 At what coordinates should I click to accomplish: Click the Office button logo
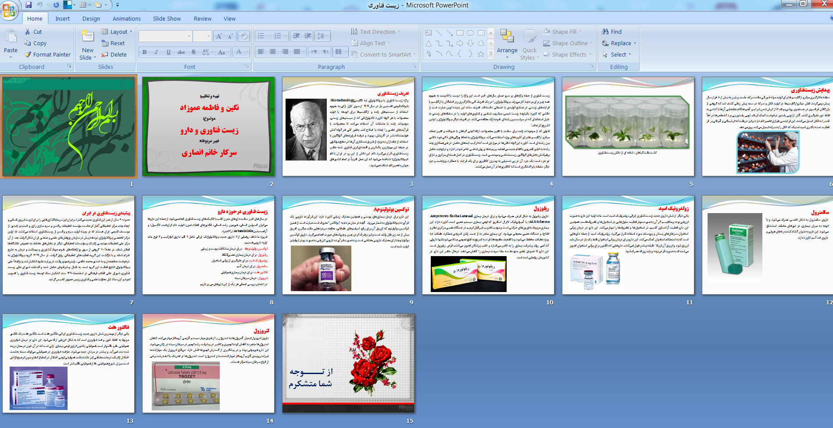(9, 11)
